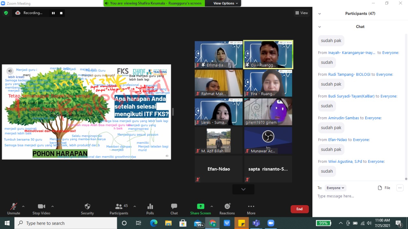
Task: Switch layout using View menu
Action: pos(302,13)
